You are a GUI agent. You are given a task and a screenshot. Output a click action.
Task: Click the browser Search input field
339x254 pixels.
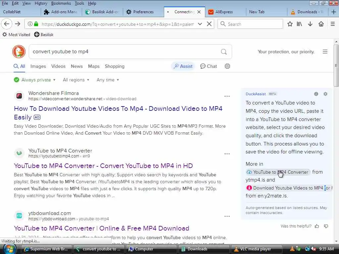250,24
